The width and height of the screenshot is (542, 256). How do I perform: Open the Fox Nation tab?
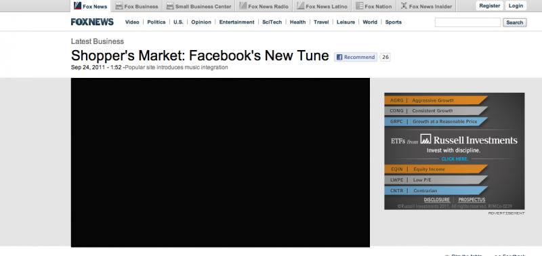(x=374, y=6)
